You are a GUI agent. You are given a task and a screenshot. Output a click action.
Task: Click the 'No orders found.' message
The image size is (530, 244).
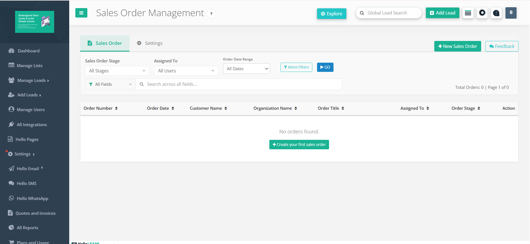pos(299,131)
